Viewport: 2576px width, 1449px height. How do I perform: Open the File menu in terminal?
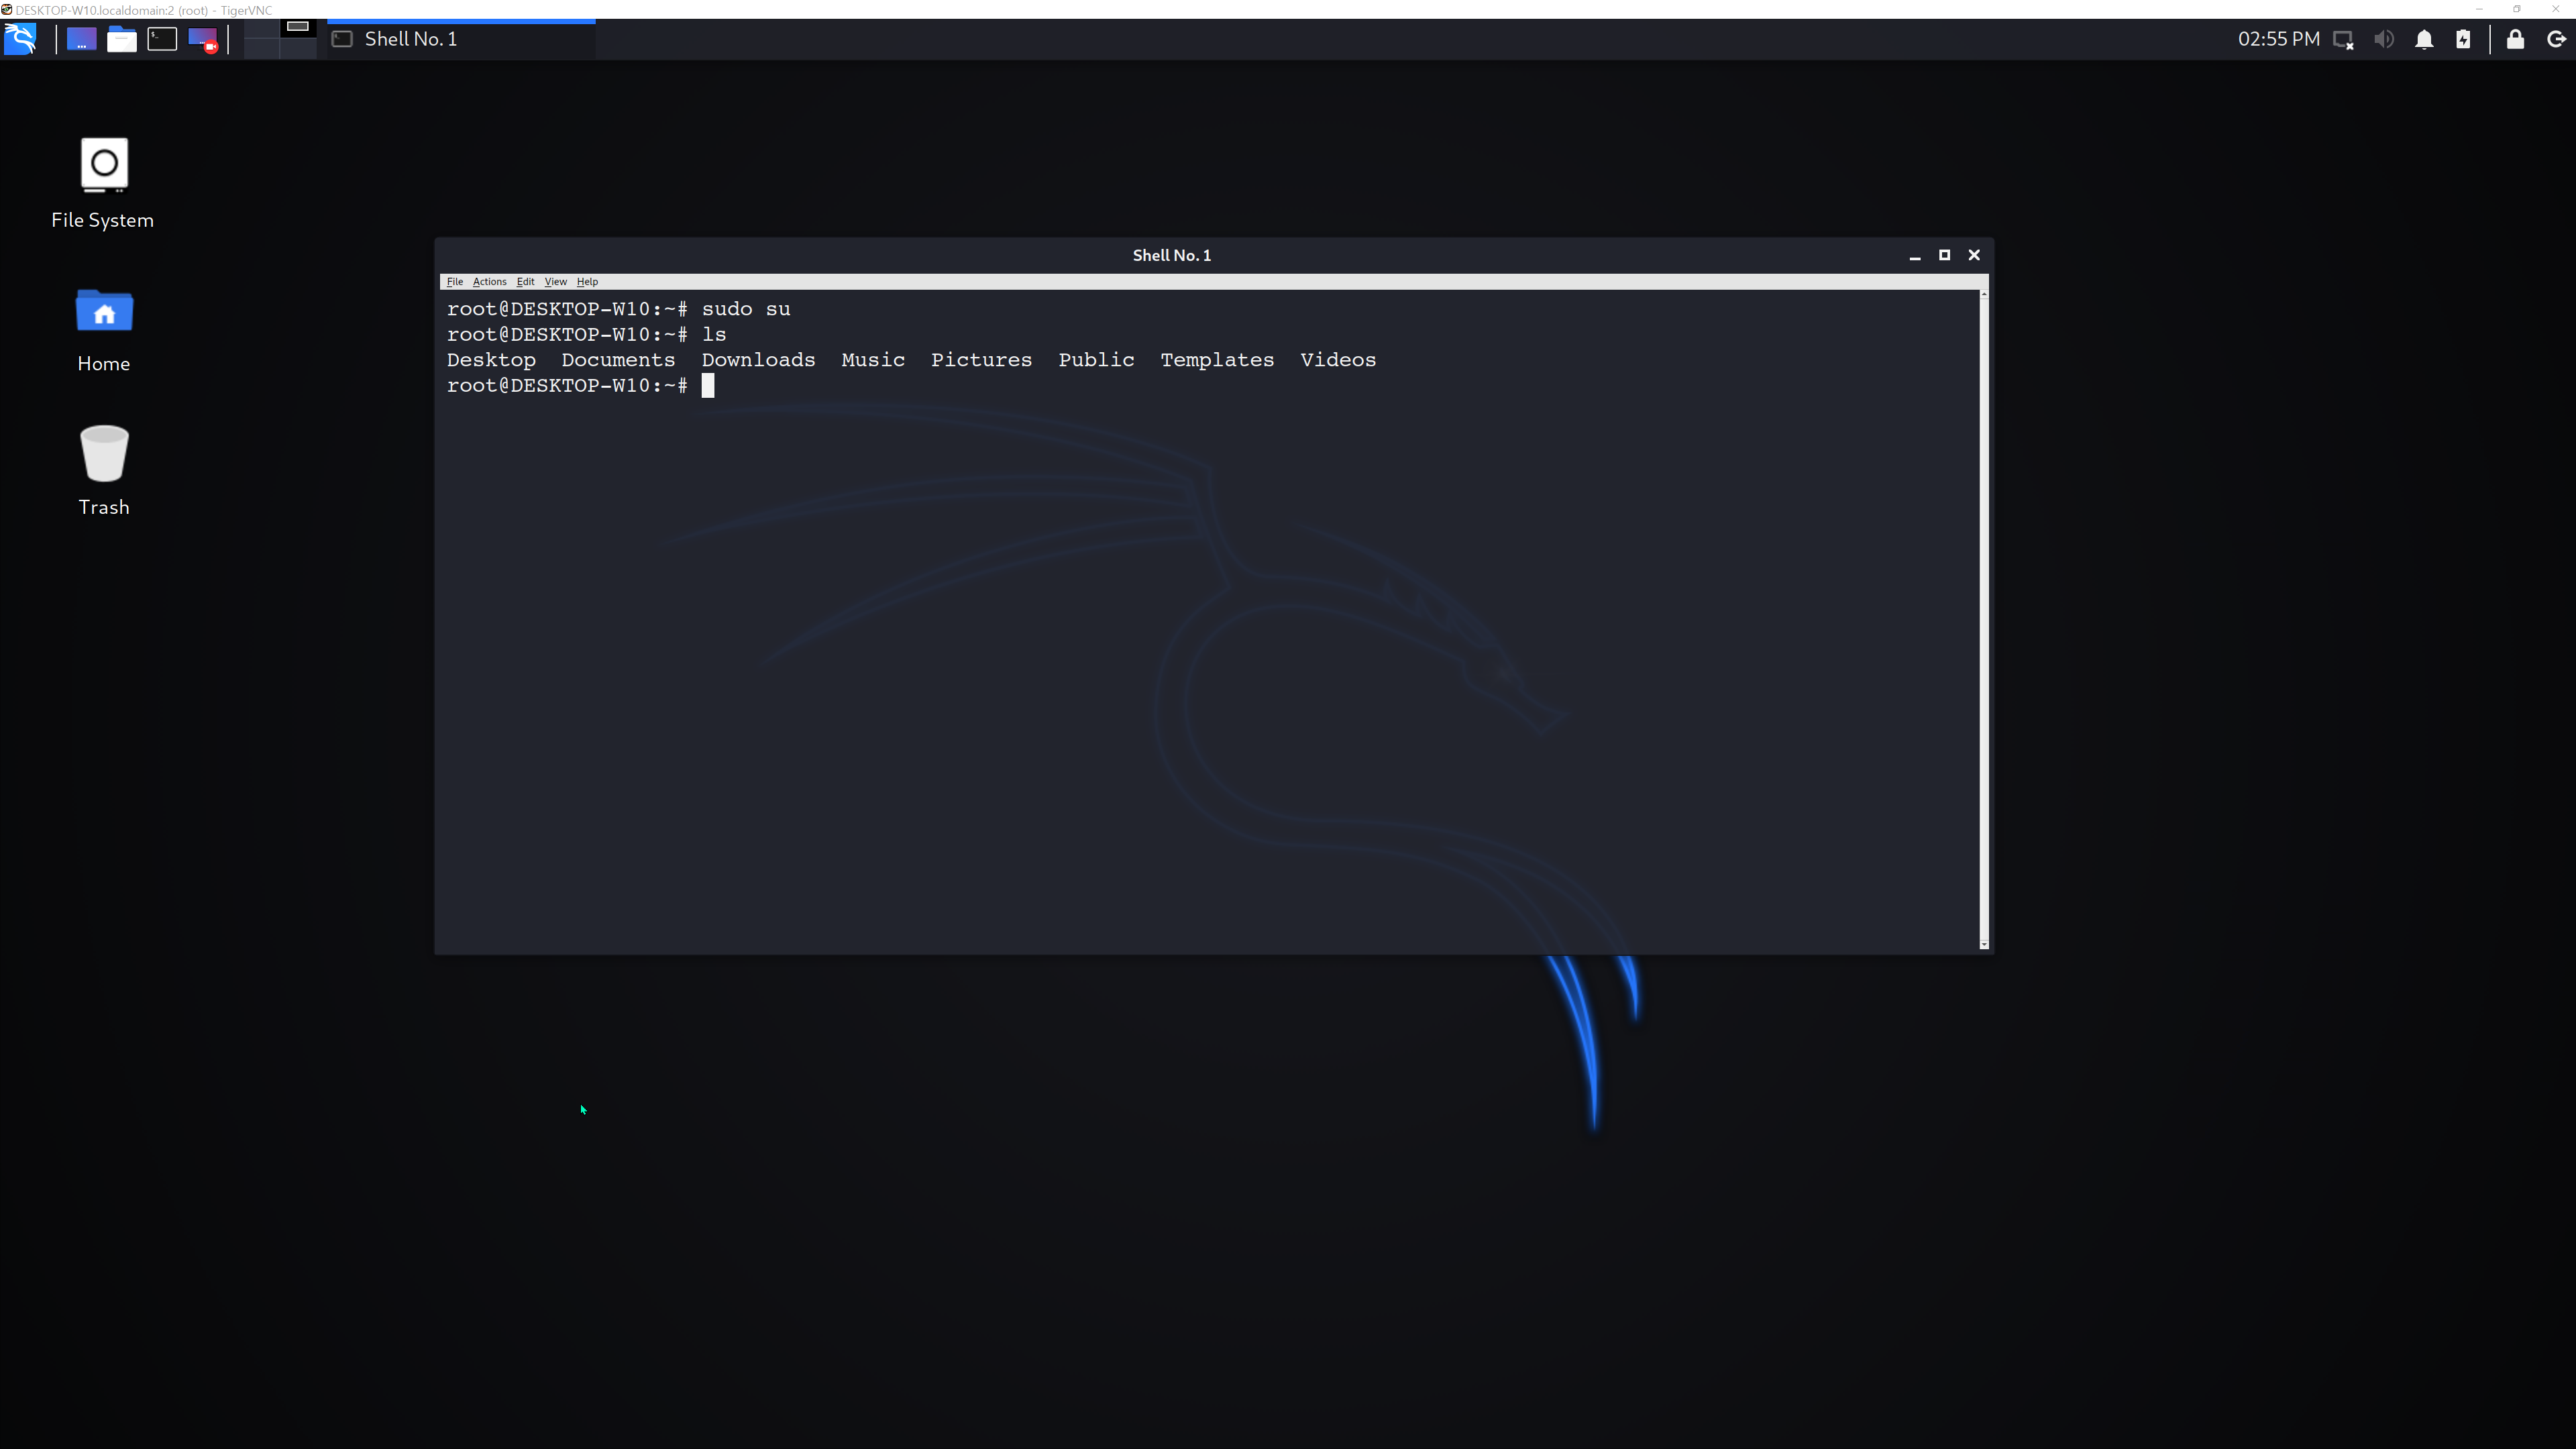(454, 281)
